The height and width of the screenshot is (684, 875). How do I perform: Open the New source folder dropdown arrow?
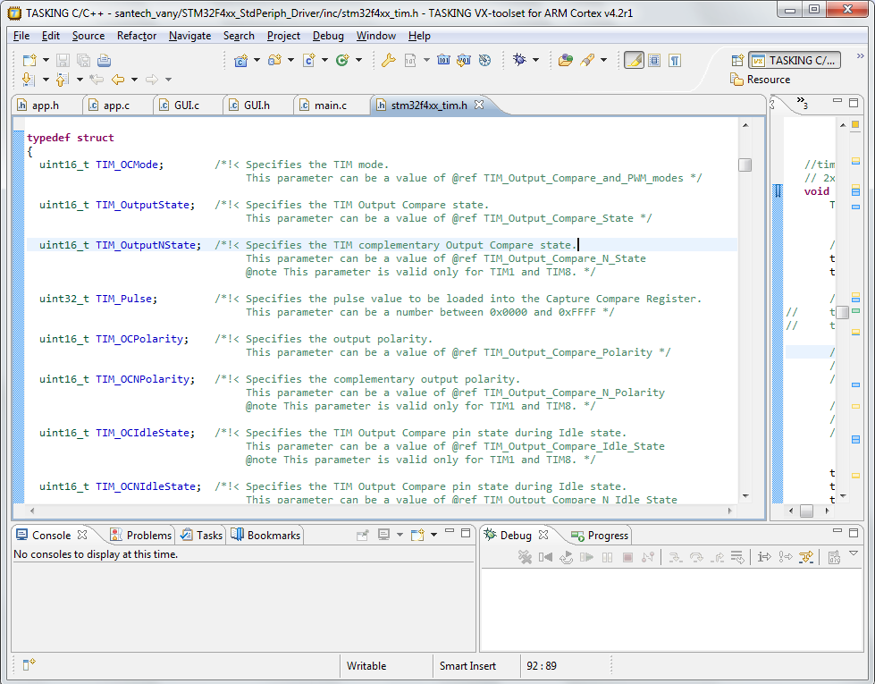coord(290,60)
